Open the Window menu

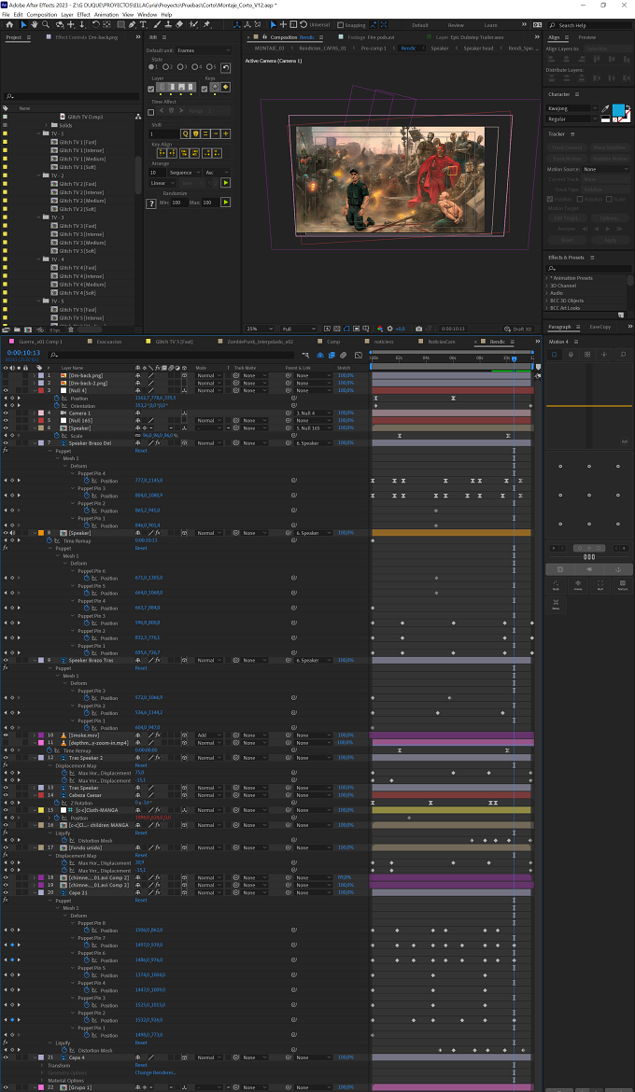tap(147, 14)
